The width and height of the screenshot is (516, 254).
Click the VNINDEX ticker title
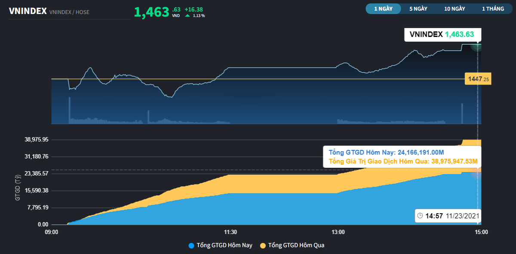pos(28,11)
